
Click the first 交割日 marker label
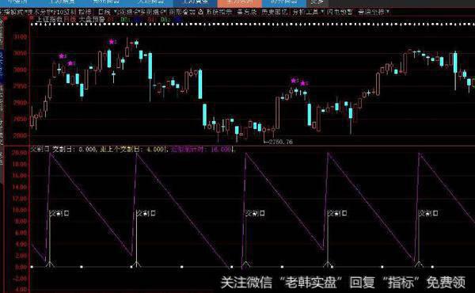(x=59, y=213)
